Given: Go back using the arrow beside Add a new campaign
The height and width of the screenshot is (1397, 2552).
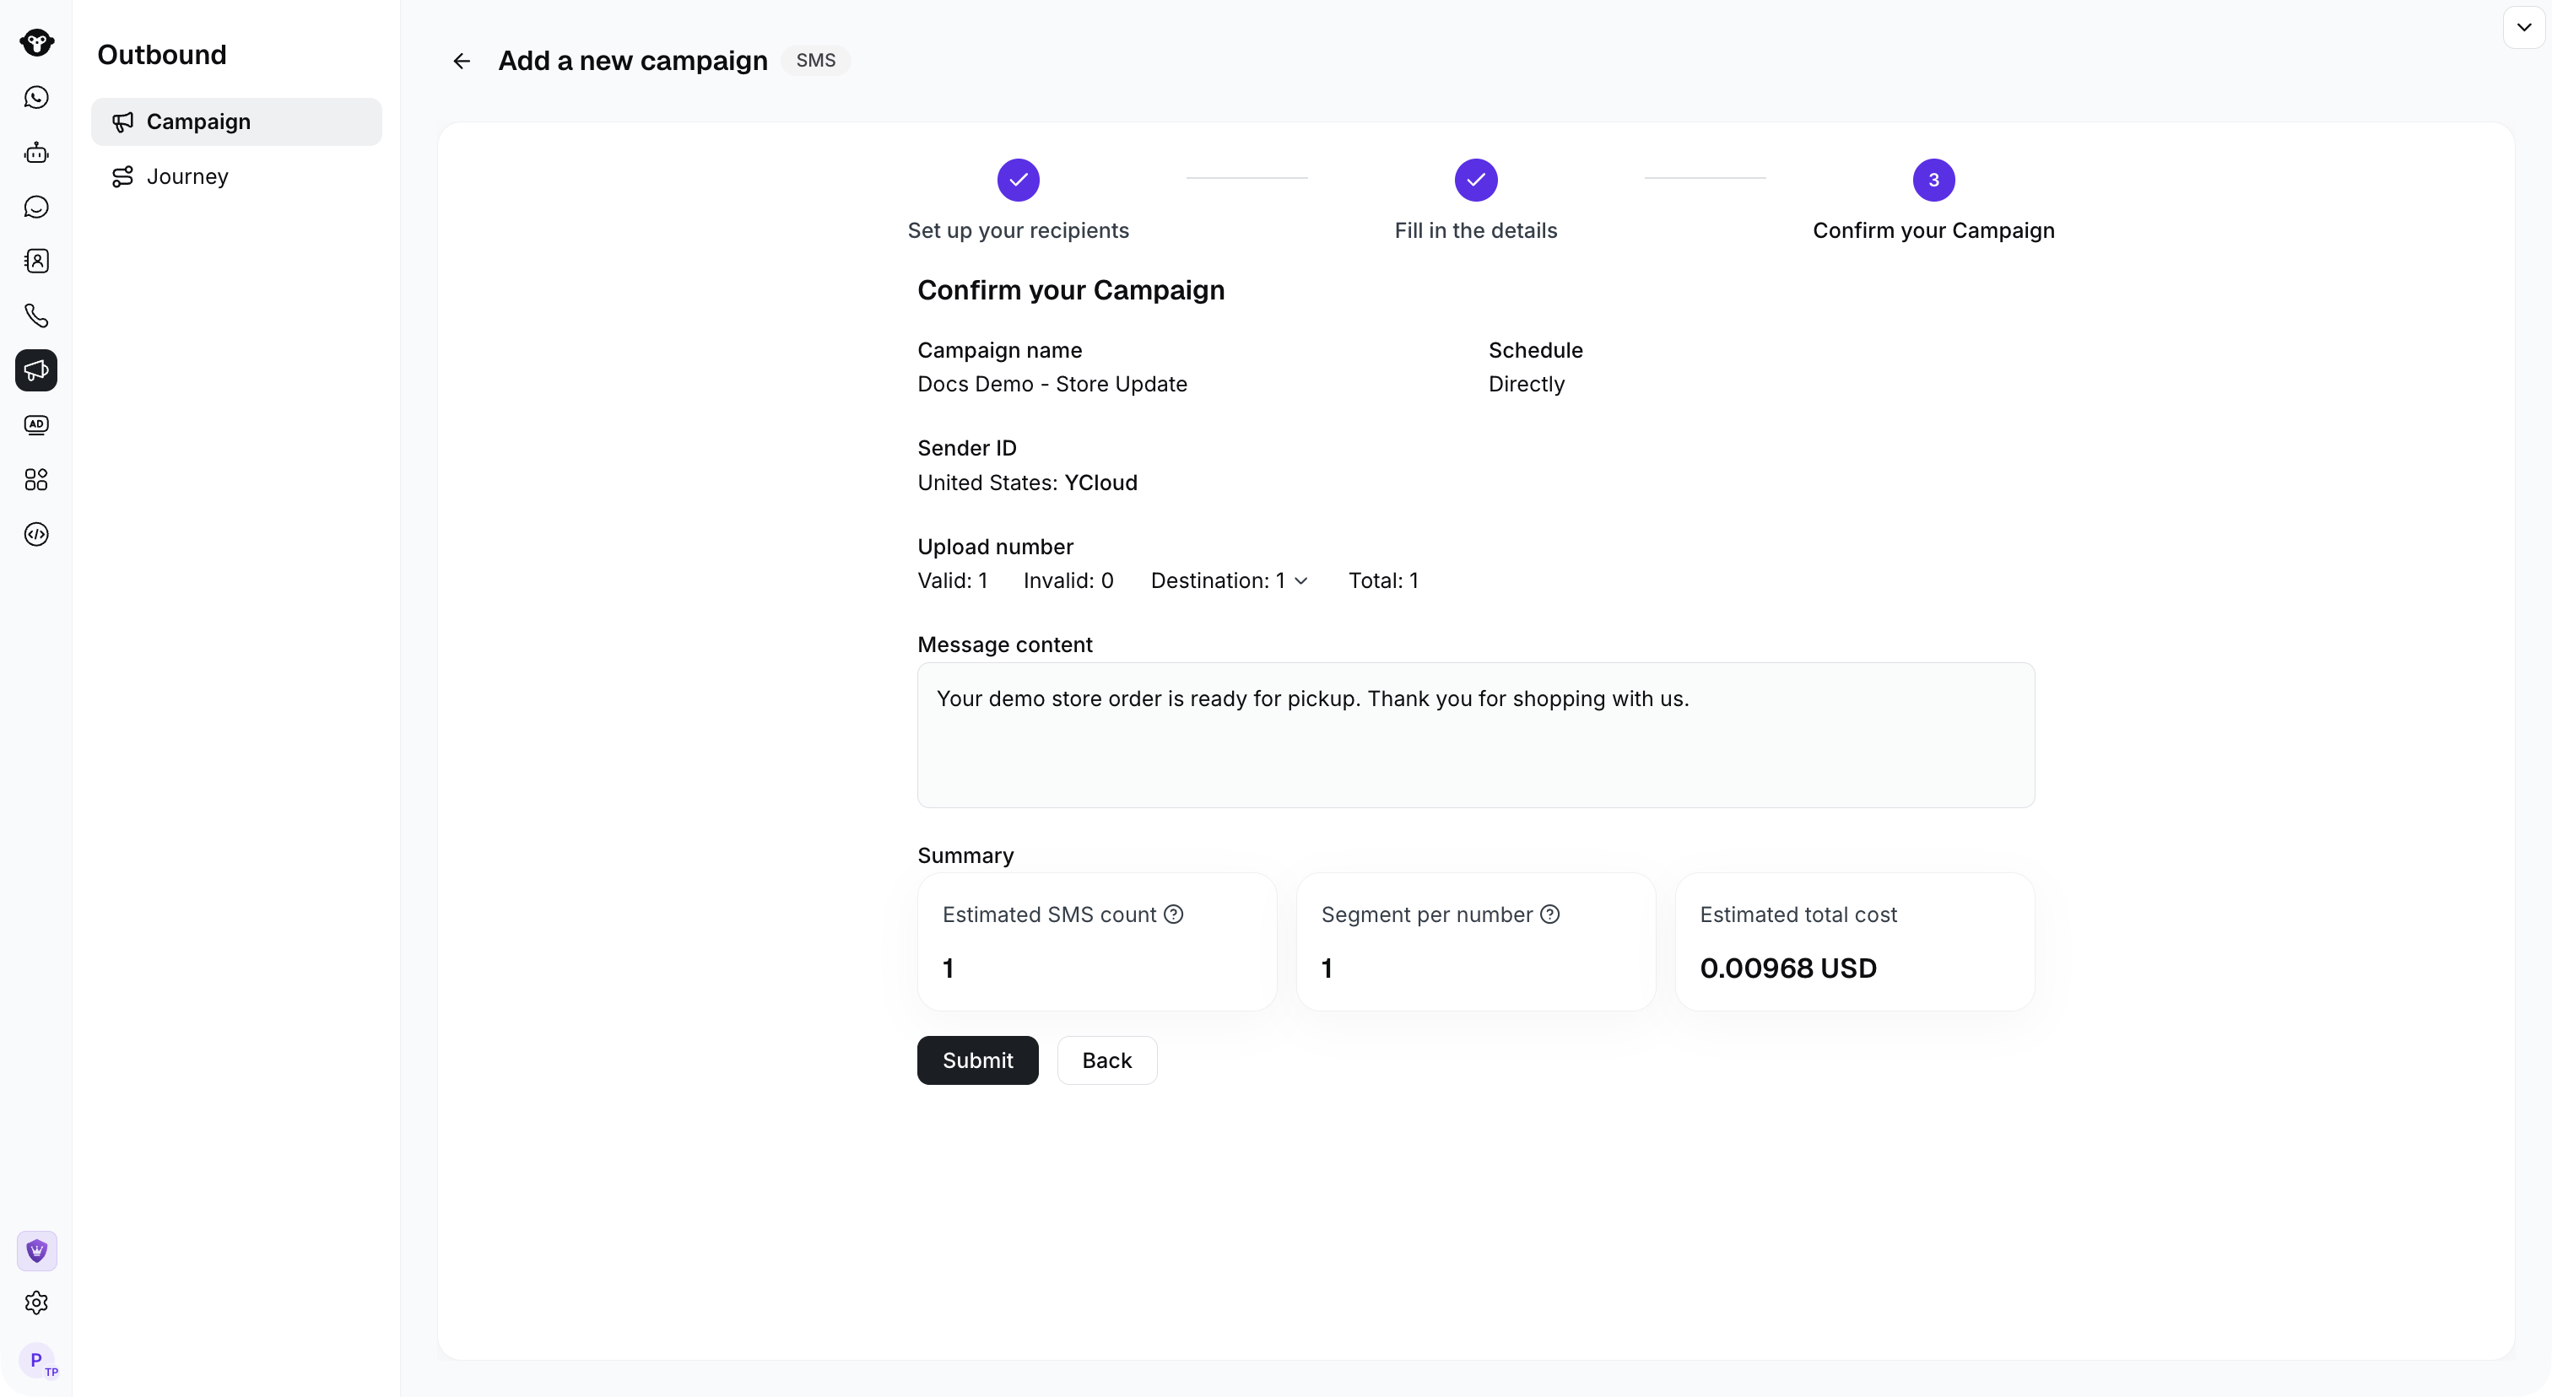Looking at the screenshot, I should [x=462, y=62].
